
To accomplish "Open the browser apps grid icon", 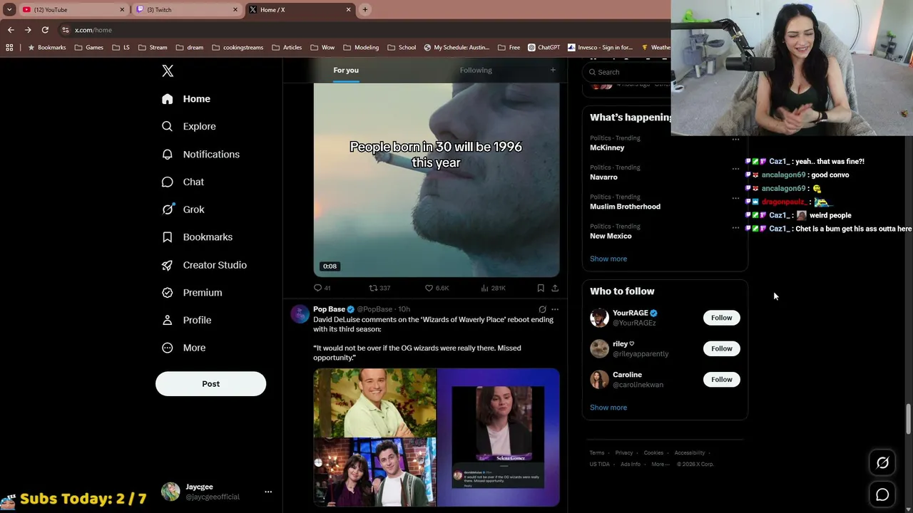I will [x=9, y=48].
